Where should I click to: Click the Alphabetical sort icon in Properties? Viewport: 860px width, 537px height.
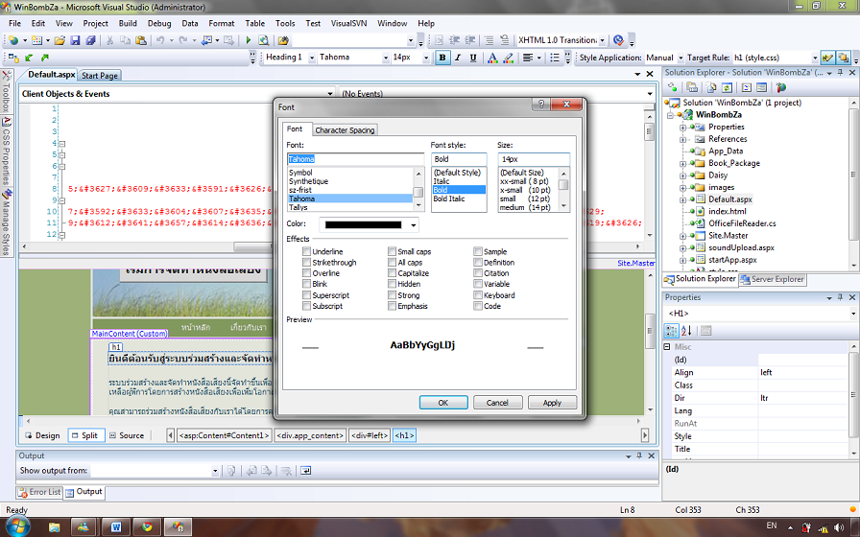[x=686, y=331]
